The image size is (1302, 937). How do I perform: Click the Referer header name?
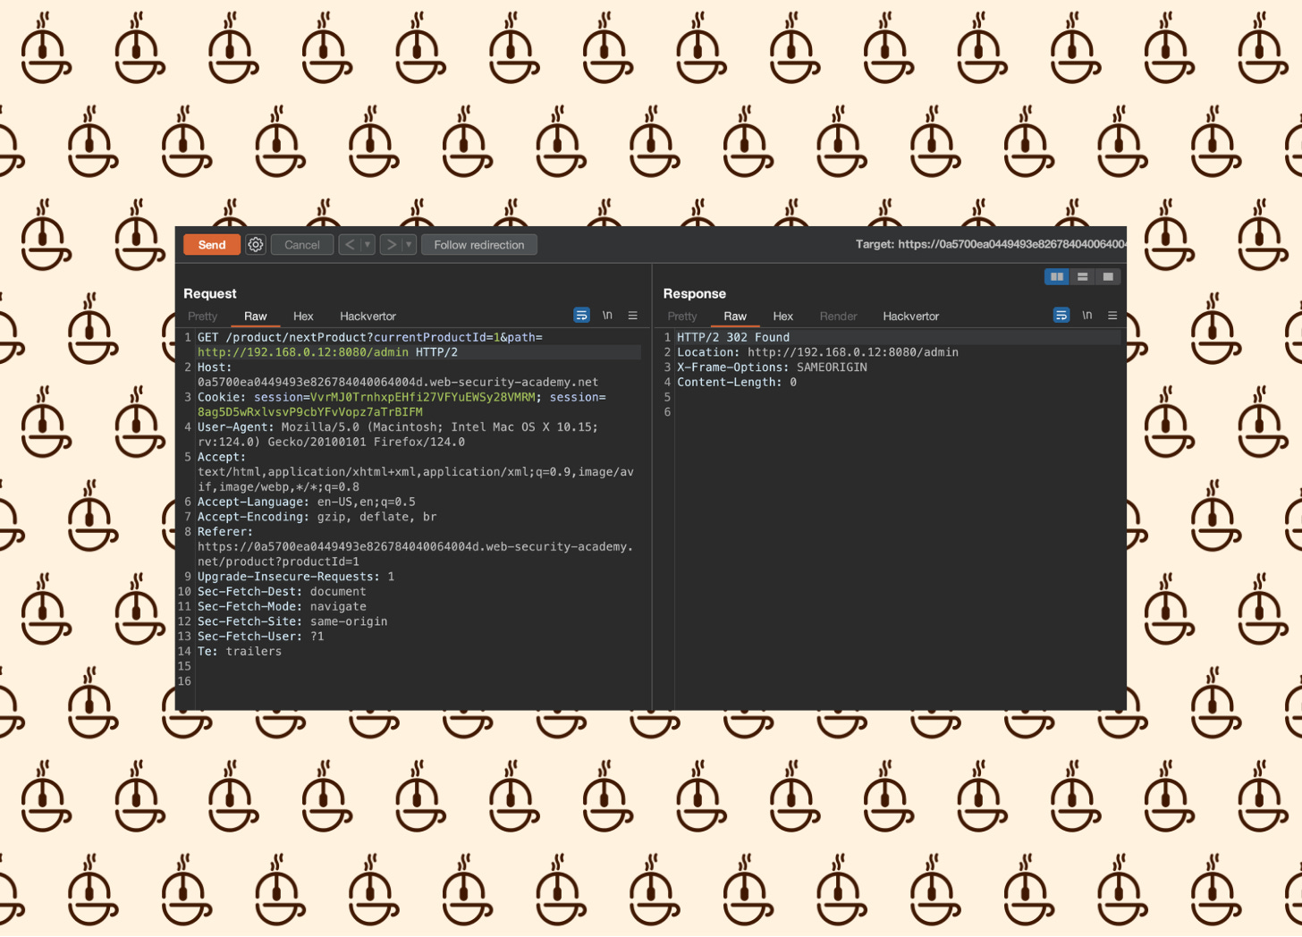coord(225,532)
